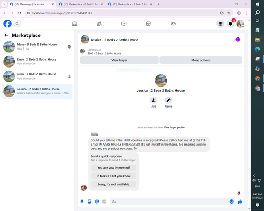This screenshot has width=264, height=211.
Task: Click the large Jessica listing photo
Action: [161, 81]
